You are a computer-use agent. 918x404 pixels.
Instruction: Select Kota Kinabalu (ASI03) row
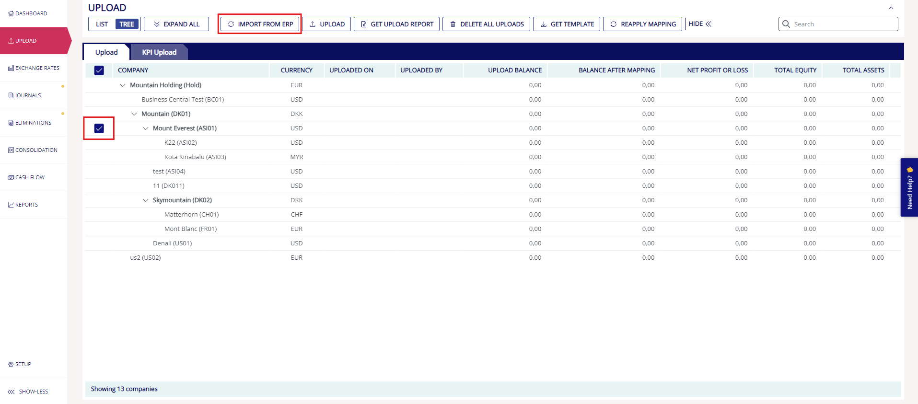pyautogui.click(x=493, y=157)
